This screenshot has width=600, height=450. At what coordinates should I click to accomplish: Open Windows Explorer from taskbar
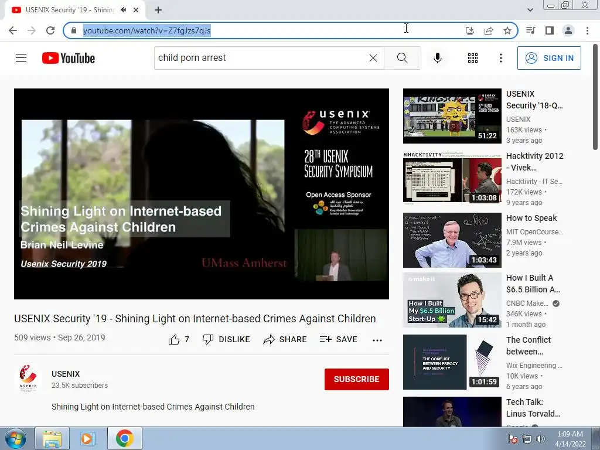pos(52,438)
